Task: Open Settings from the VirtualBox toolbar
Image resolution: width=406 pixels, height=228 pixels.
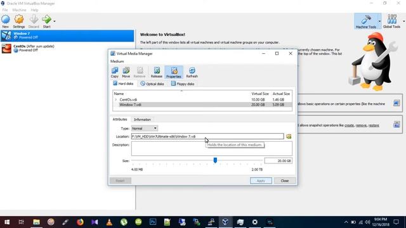Action: [19, 21]
